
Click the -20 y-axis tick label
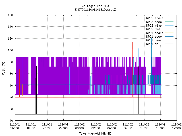tap(10, 121)
